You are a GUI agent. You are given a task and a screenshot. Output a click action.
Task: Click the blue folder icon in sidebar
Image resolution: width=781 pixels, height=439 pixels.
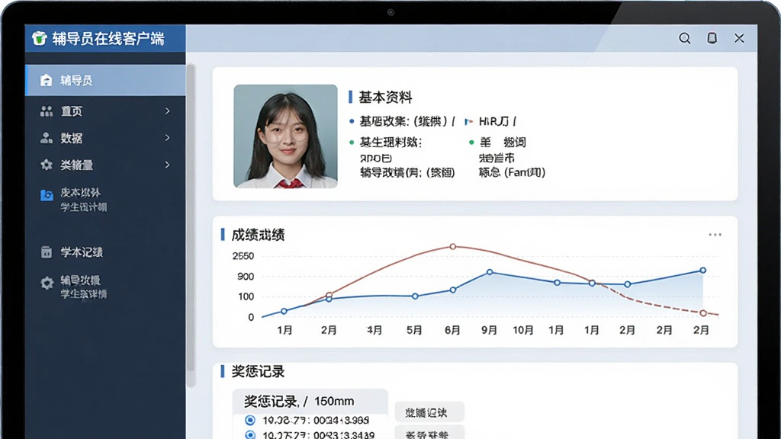tap(47, 195)
